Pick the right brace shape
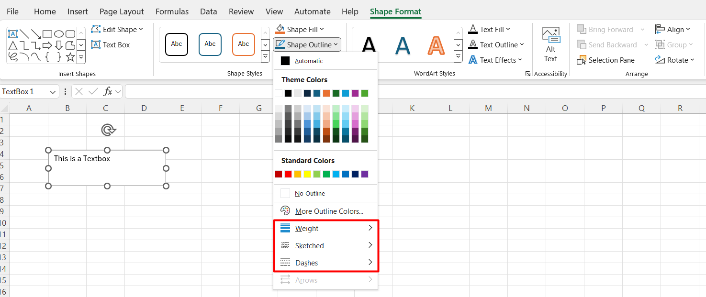This screenshot has width=706, height=297. point(59,57)
